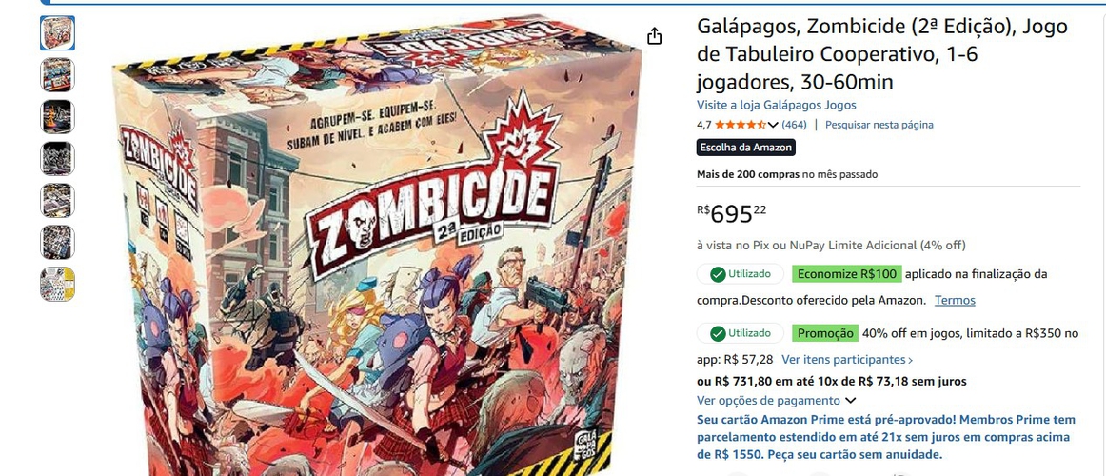Open the 464 reviews count link
The height and width of the screenshot is (476, 1106).
coord(794,125)
